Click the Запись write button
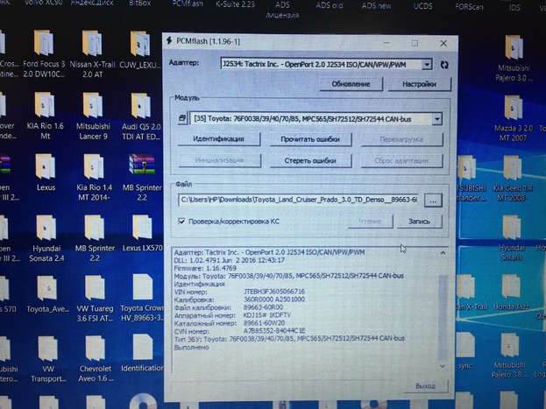Viewport: 546px width, 409px height. (419, 222)
